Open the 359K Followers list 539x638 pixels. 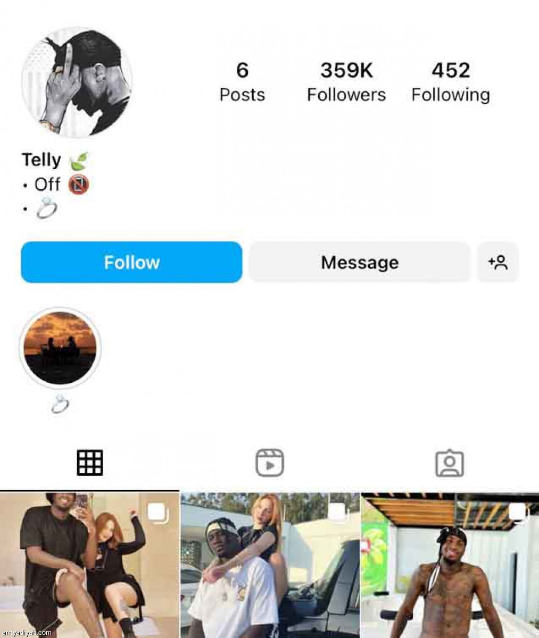pyautogui.click(x=346, y=81)
